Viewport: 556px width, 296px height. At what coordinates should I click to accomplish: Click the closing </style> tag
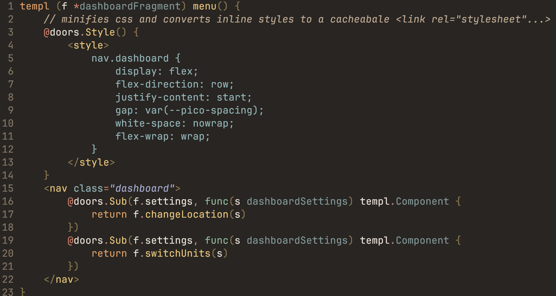point(91,162)
